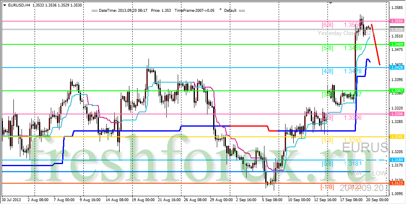The width and height of the screenshot is (406, 204).
Task: Select the pink 1.3550 price-axis tag
Action: 397,21
